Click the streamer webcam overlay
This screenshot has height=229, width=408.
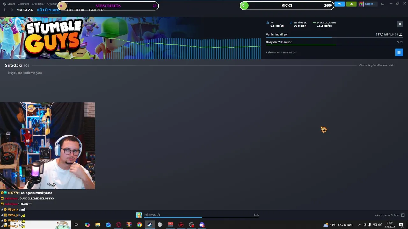point(47,146)
